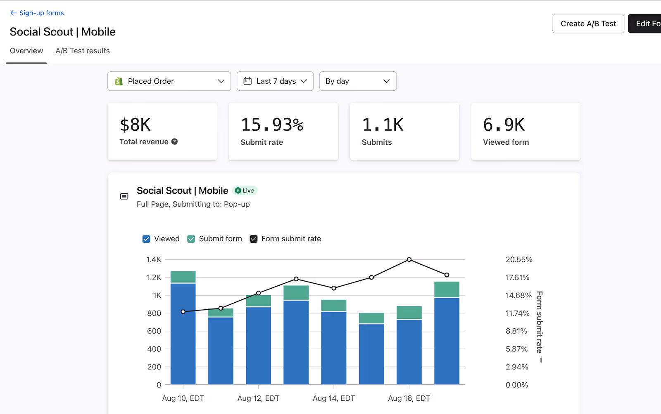Click the tallest blue bar for Aug 10
The width and height of the screenshot is (661, 414).
click(x=183, y=334)
